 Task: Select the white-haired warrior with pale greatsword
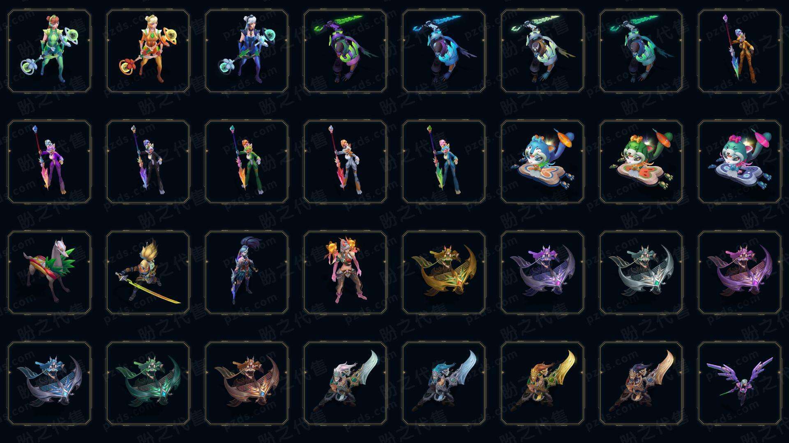point(345,383)
